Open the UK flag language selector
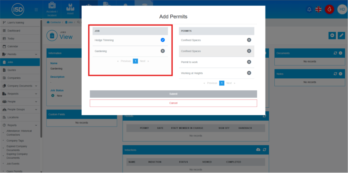The height and width of the screenshot is (173, 348). click(x=319, y=9)
